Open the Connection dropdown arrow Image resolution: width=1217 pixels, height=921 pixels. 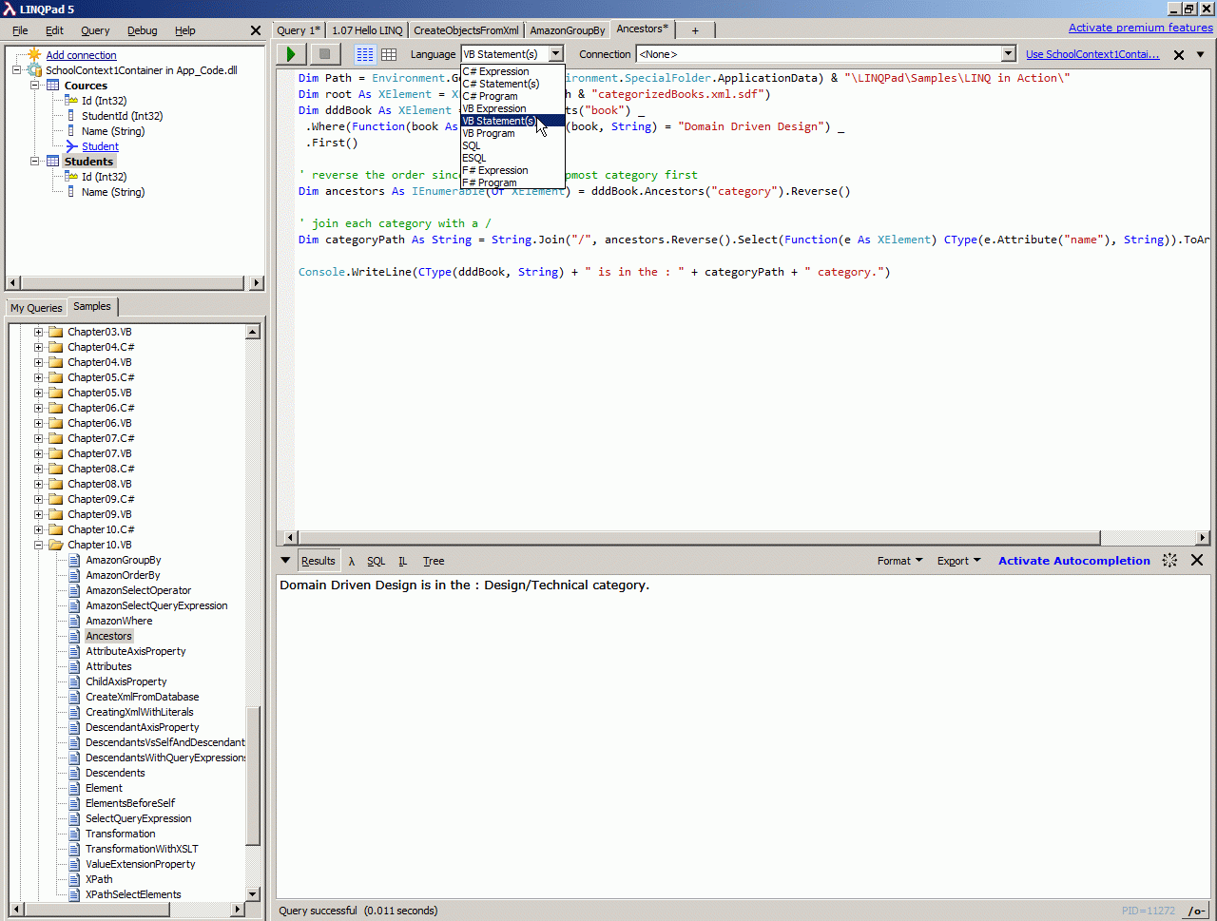pyautogui.click(x=1009, y=54)
